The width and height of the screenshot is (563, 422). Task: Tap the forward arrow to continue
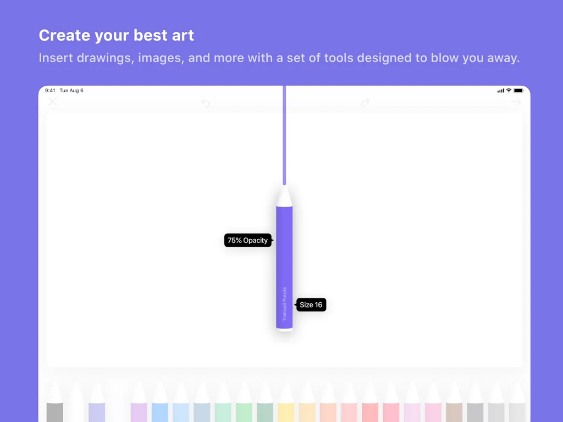click(x=516, y=102)
